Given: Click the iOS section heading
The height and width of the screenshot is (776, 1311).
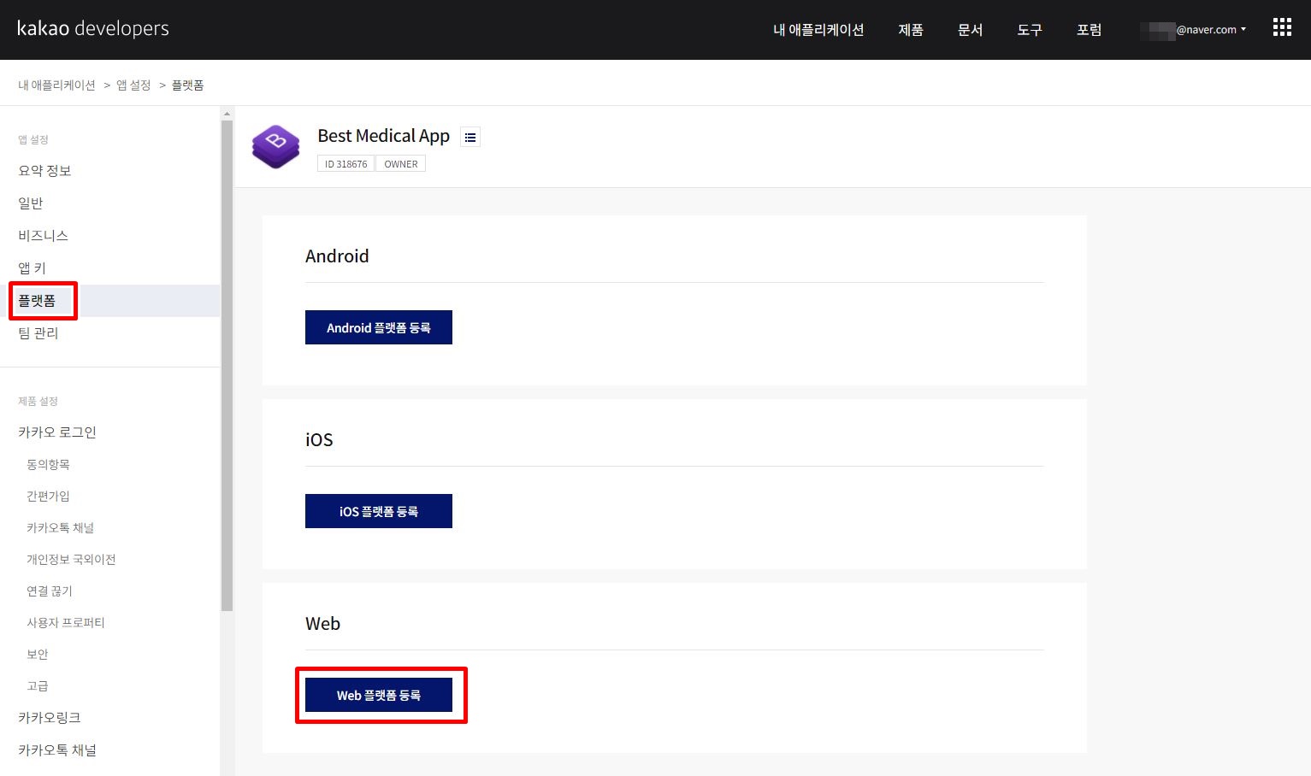Looking at the screenshot, I should (319, 440).
